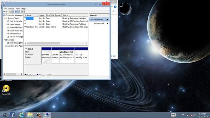Sort by the Layout column header

tap(41, 15)
